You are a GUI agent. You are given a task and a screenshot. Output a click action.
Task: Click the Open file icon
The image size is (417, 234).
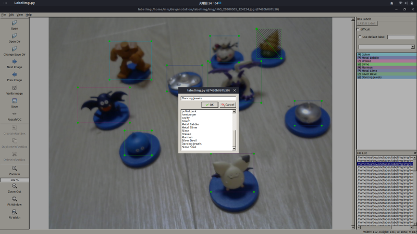(15, 23)
